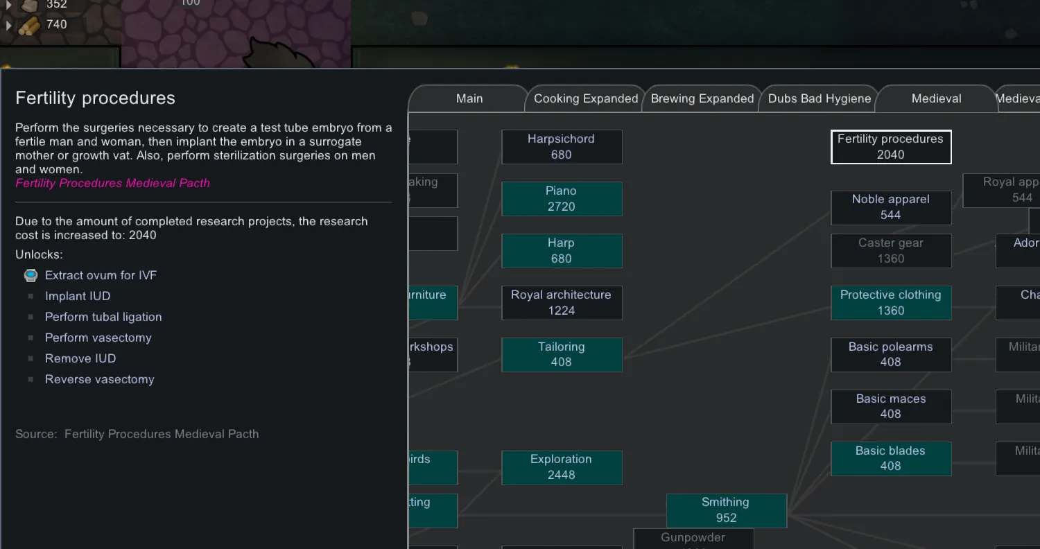
Task: Switch to the Main research tab
Action: 469,99
